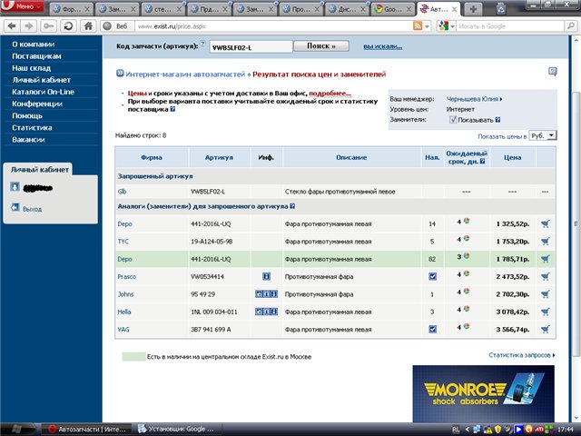Viewport: 581px width, 436px height.
Task: Switch to the Goo... browser tab
Action: point(393,9)
